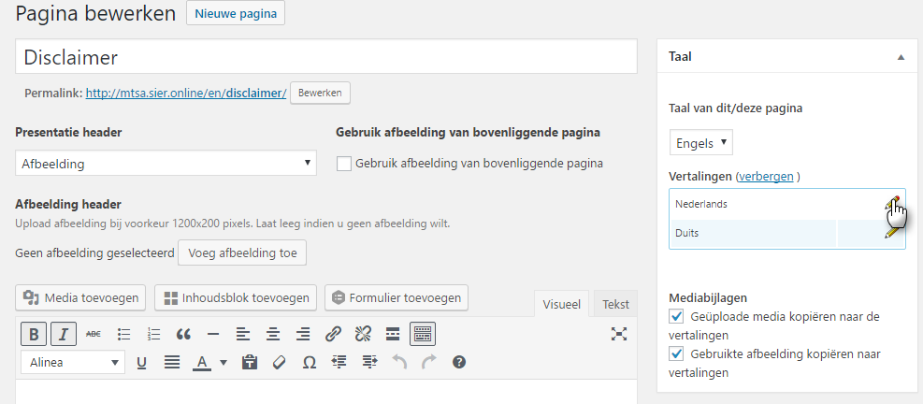Toggle italic formatting in the editor
The height and width of the screenshot is (404, 923).
(63, 334)
